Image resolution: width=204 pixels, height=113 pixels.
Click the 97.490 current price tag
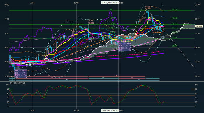point(199,26)
